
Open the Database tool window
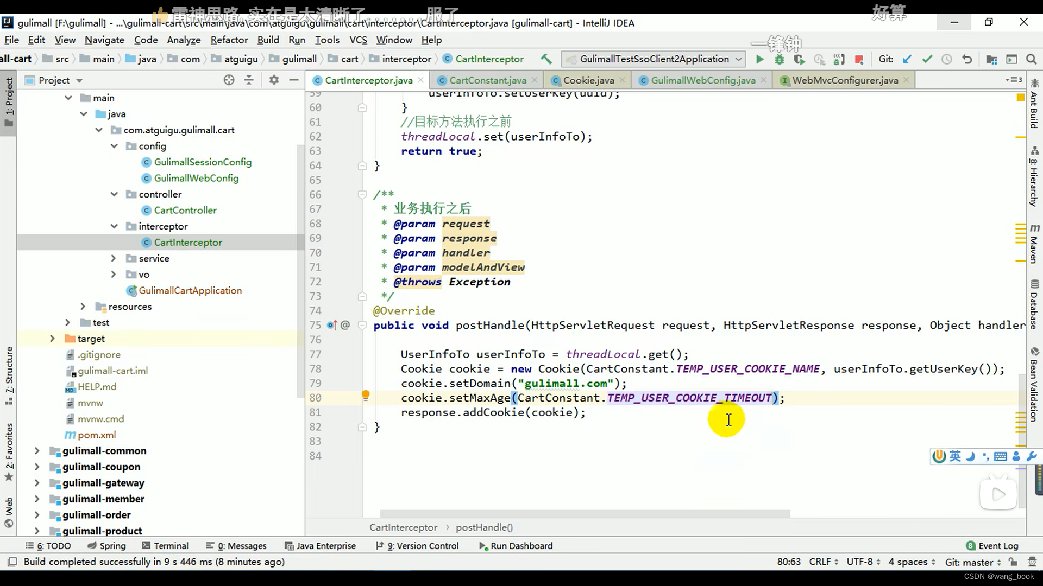pyautogui.click(x=1034, y=304)
